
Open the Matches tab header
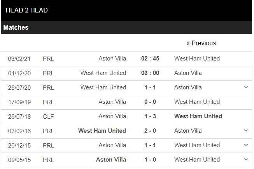pos(16,28)
